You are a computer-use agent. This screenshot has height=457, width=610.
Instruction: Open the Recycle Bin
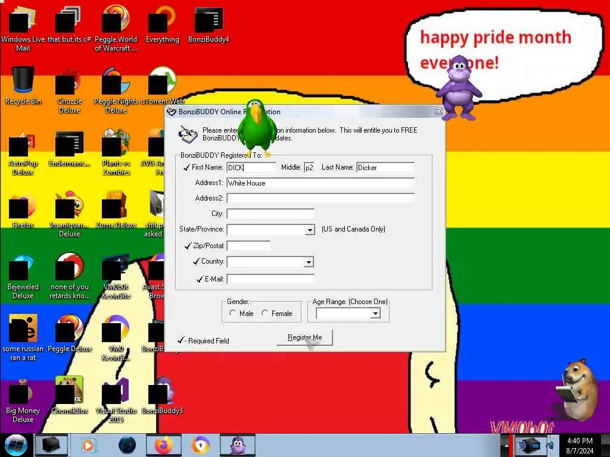23,86
